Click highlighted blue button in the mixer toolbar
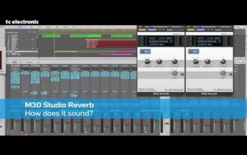The width and height of the screenshot is (247, 155). 14,62
